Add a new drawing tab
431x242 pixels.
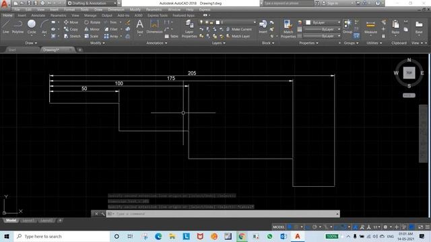point(79,50)
